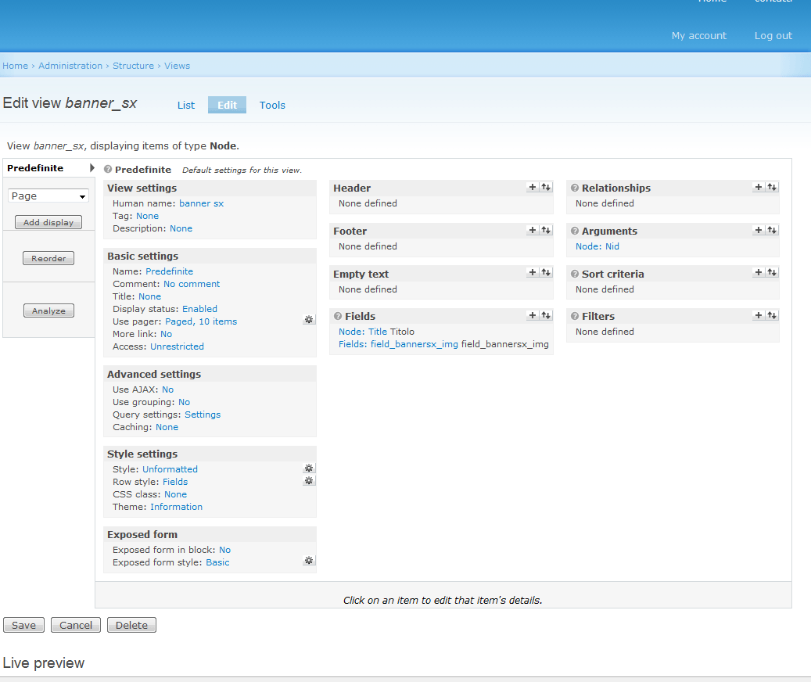Viewport: 811px width, 682px height.
Task: Switch to the Tools tab
Action: click(272, 105)
